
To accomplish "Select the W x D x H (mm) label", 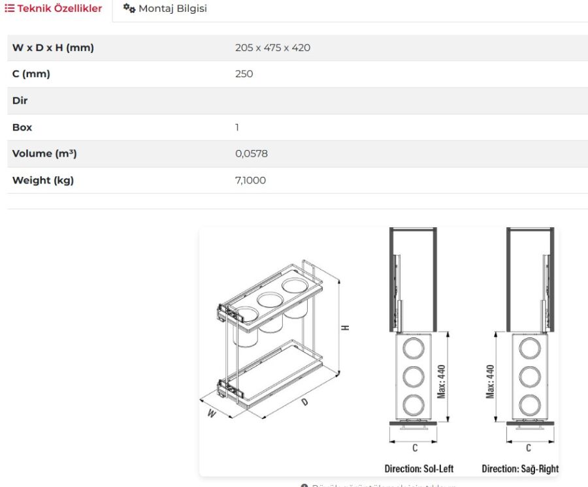I will pos(53,48).
